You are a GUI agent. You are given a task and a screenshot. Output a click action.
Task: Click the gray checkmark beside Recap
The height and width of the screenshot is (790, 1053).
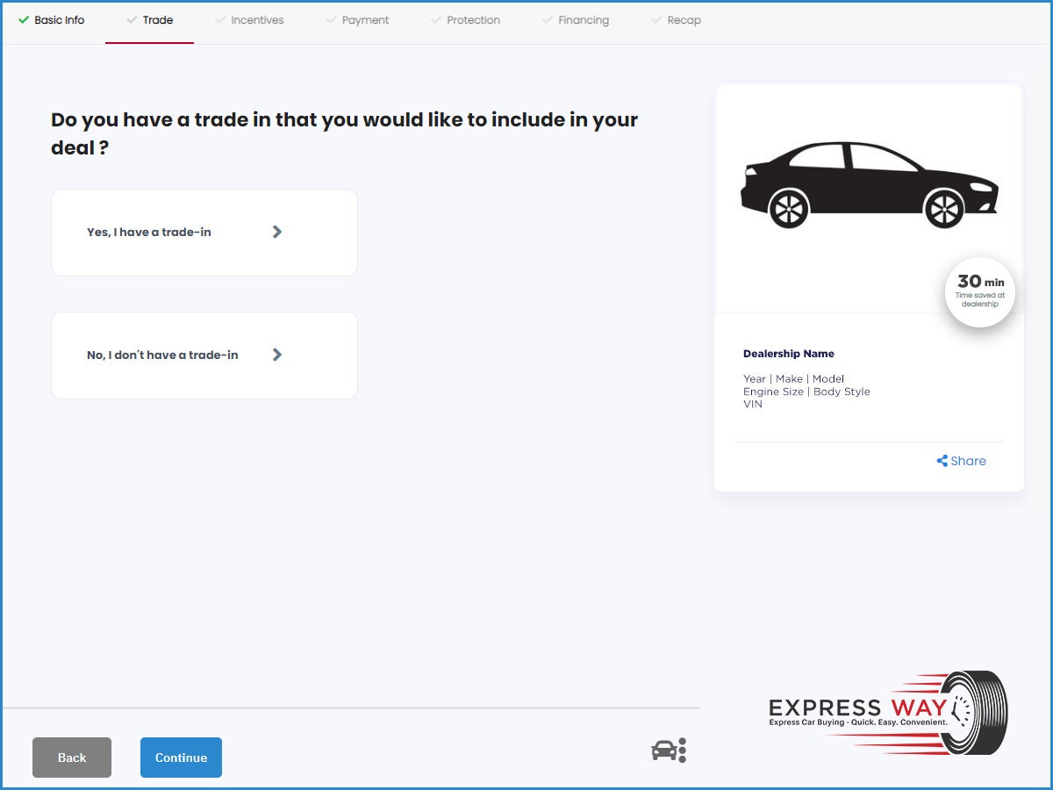pos(656,20)
